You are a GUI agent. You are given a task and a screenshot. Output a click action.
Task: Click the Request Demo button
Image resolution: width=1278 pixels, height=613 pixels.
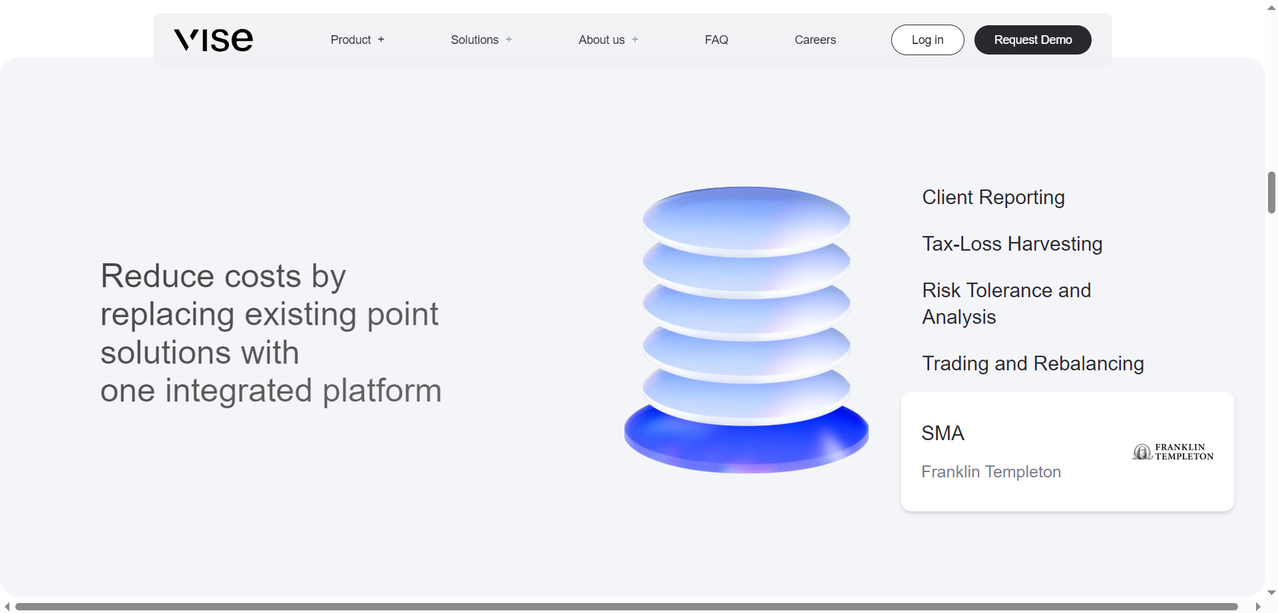(x=1032, y=39)
